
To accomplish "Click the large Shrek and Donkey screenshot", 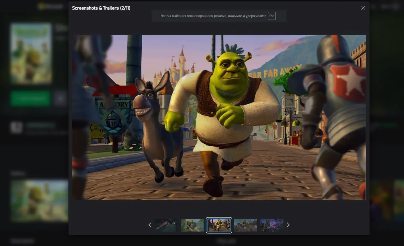I will (219, 117).
